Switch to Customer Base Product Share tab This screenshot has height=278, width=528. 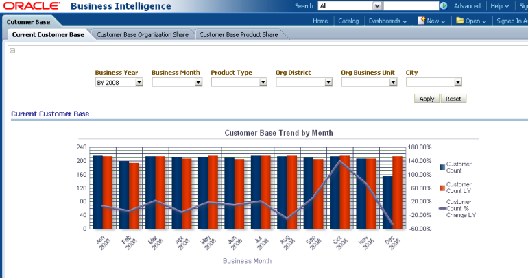click(239, 35)
